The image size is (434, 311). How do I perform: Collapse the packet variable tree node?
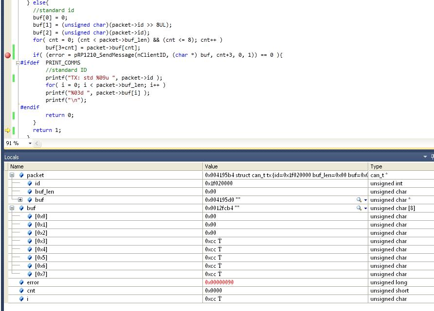pos(12,175)
